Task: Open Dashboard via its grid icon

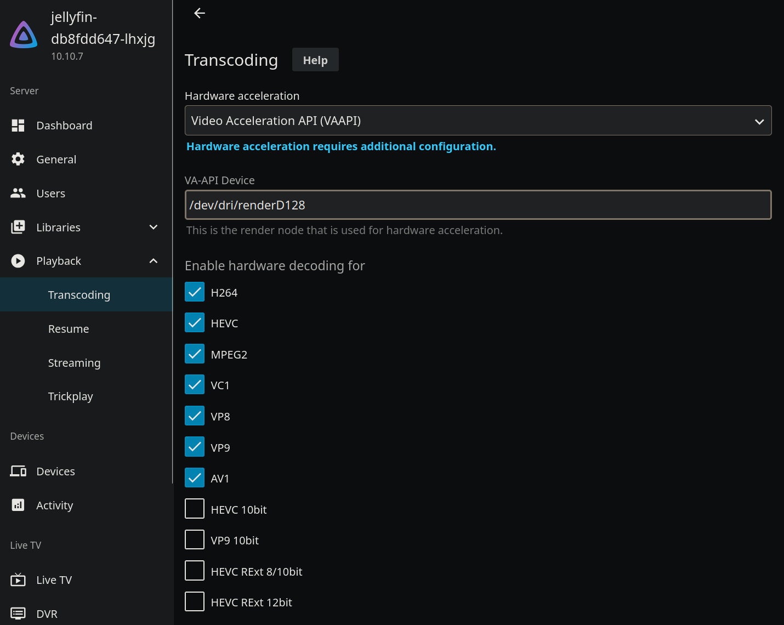Action: point(18,126)
